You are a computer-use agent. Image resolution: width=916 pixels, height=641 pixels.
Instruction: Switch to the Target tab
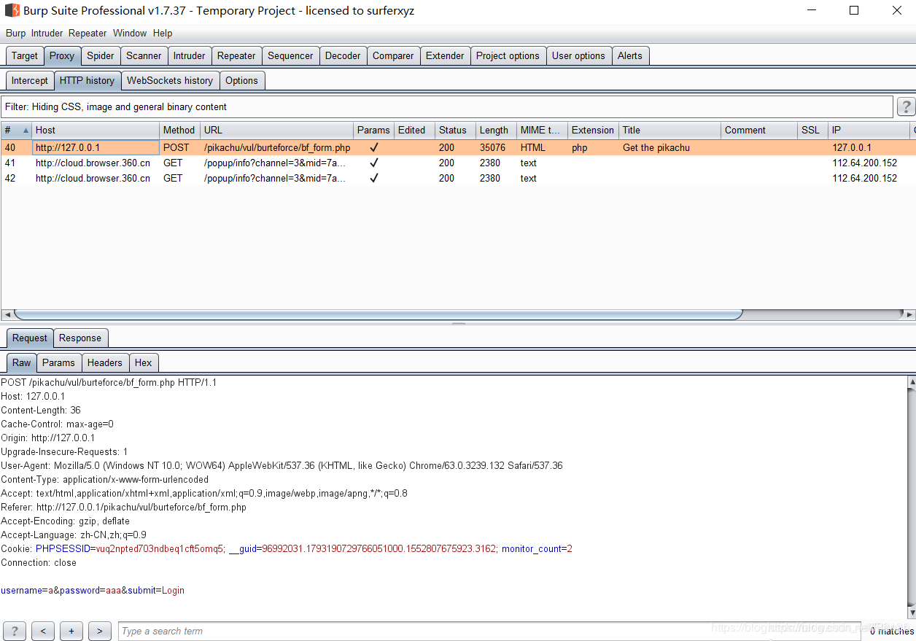click(x=24, y=55)
